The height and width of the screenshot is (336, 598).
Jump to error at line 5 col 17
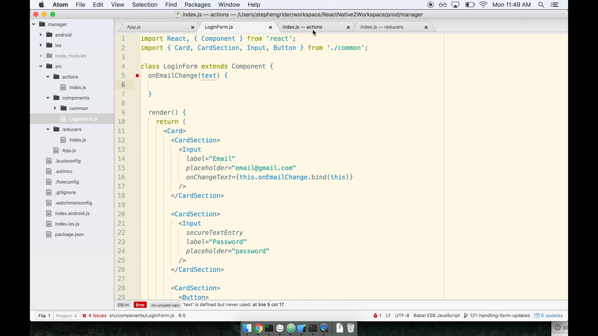point(268,305)
